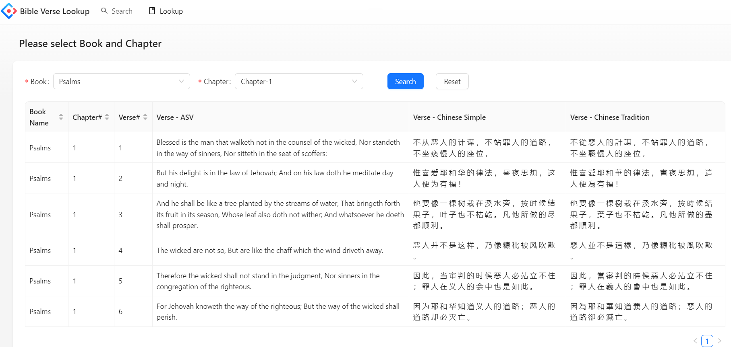Sort by Chapter# using sorter arrows
731x347 pixels.
pyautogui.click(x=107, y=117)
